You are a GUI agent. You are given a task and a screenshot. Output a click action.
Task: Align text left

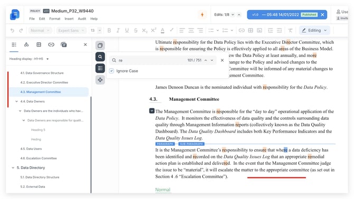pos(182,31)
